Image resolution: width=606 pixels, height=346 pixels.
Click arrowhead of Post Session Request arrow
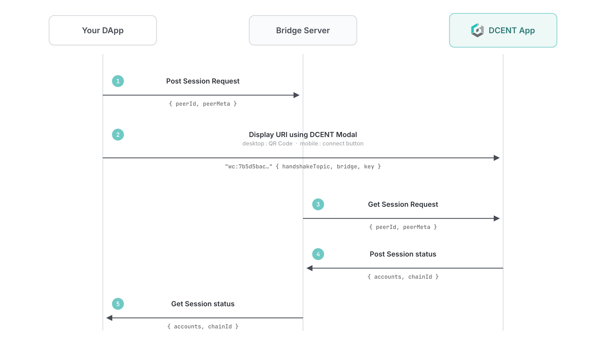(x=297, y=95)
